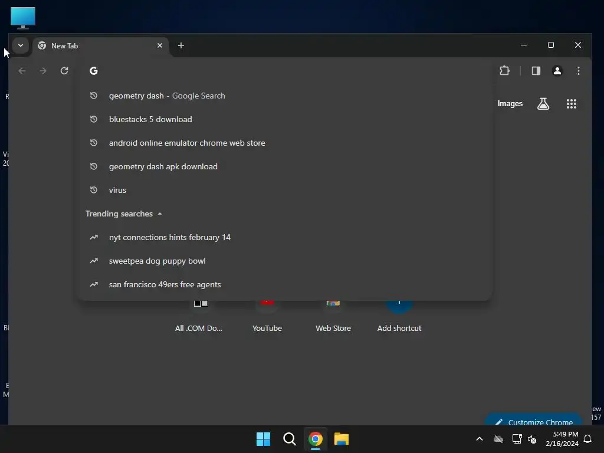This screenshot has width=604, height=453.
Task: Open Search Labs flask icon
Action: tap(543, 104)
